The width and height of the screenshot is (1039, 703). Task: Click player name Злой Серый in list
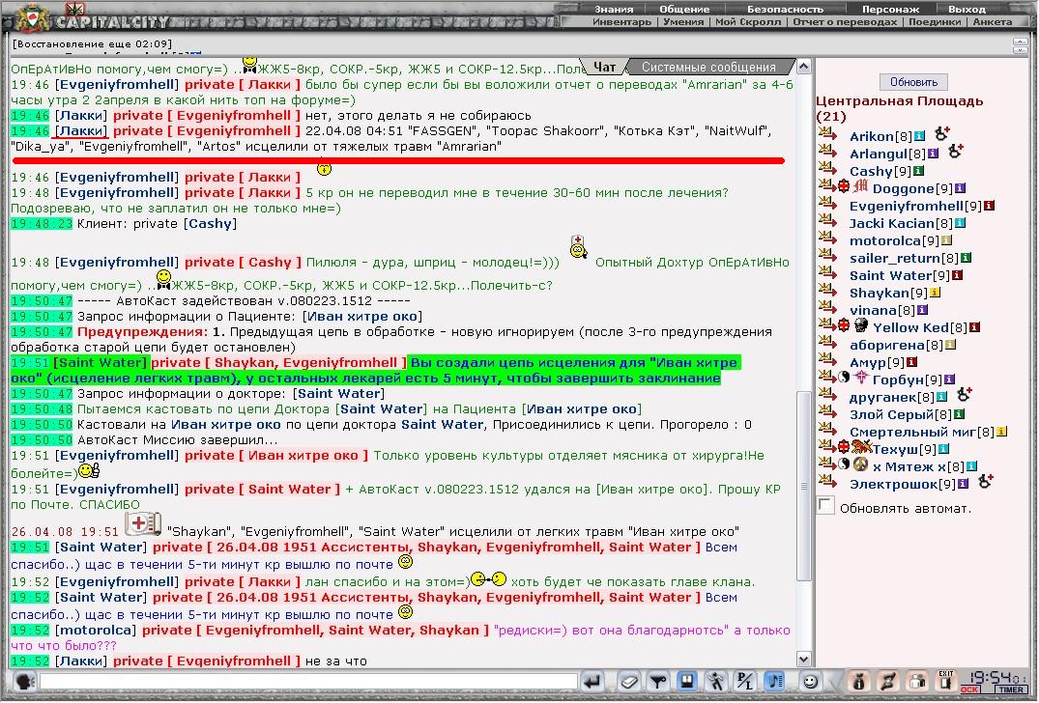891,414
